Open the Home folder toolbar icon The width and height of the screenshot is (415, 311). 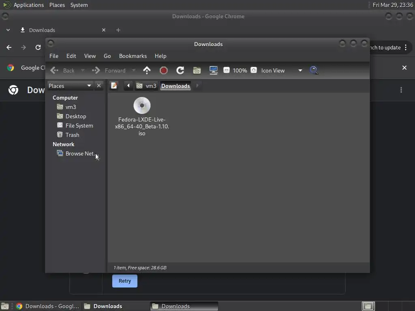coord(197,70)
